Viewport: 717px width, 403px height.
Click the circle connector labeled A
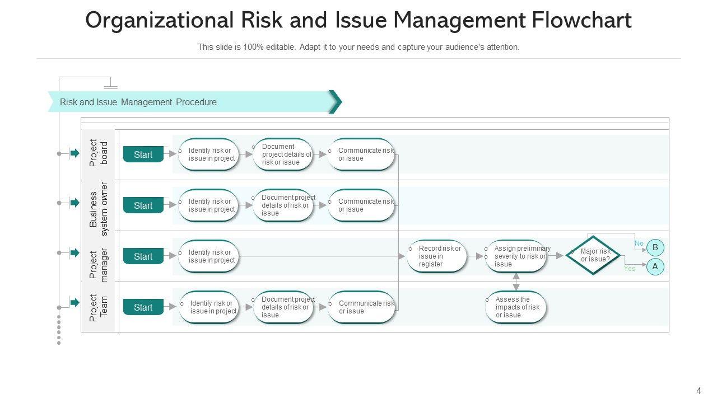[x=655, y=267]
